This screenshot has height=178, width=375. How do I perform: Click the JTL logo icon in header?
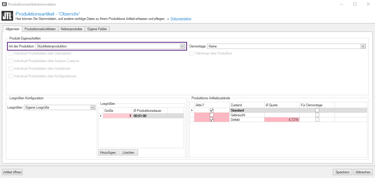pos(7,16)
